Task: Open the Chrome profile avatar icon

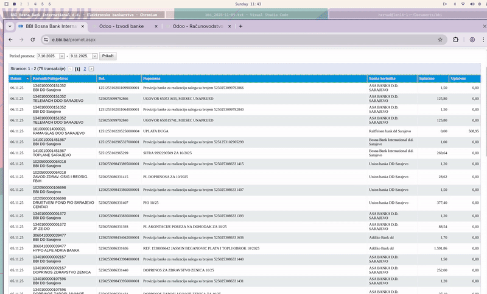Action: pos(472,40)
